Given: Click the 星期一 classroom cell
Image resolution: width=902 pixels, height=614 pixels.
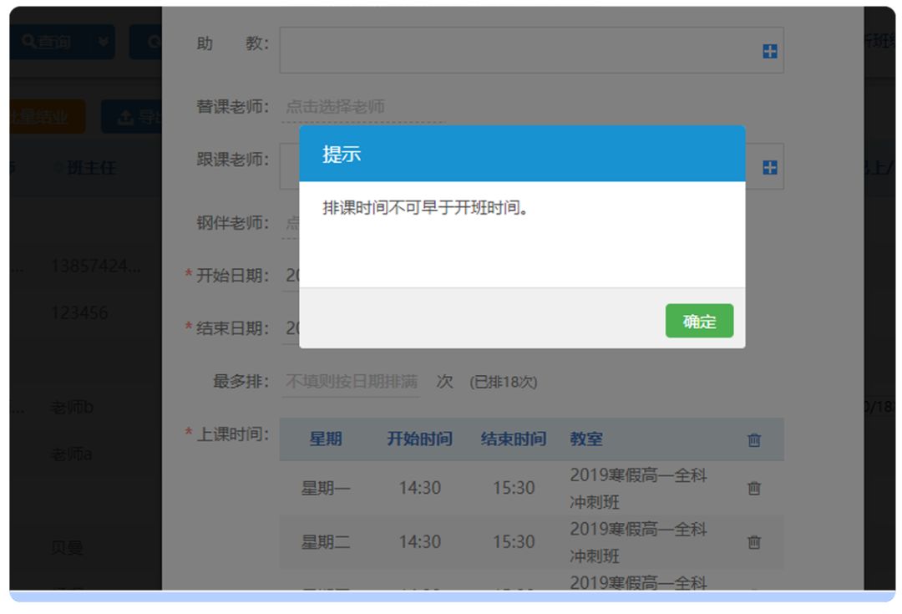Looking at the screenshot, I should (638, 488).
